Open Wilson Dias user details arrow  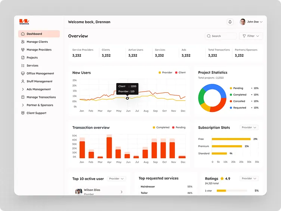[121, 192]
